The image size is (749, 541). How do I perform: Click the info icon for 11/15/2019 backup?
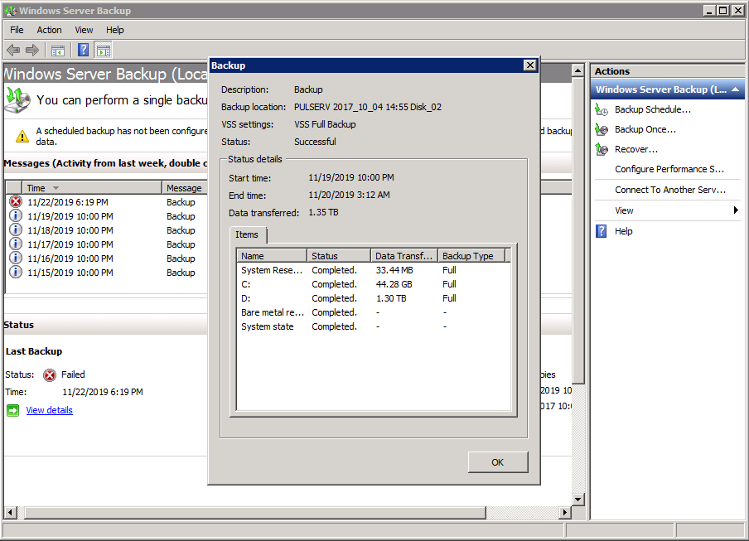pyautogui.click(x=16, y=273)
